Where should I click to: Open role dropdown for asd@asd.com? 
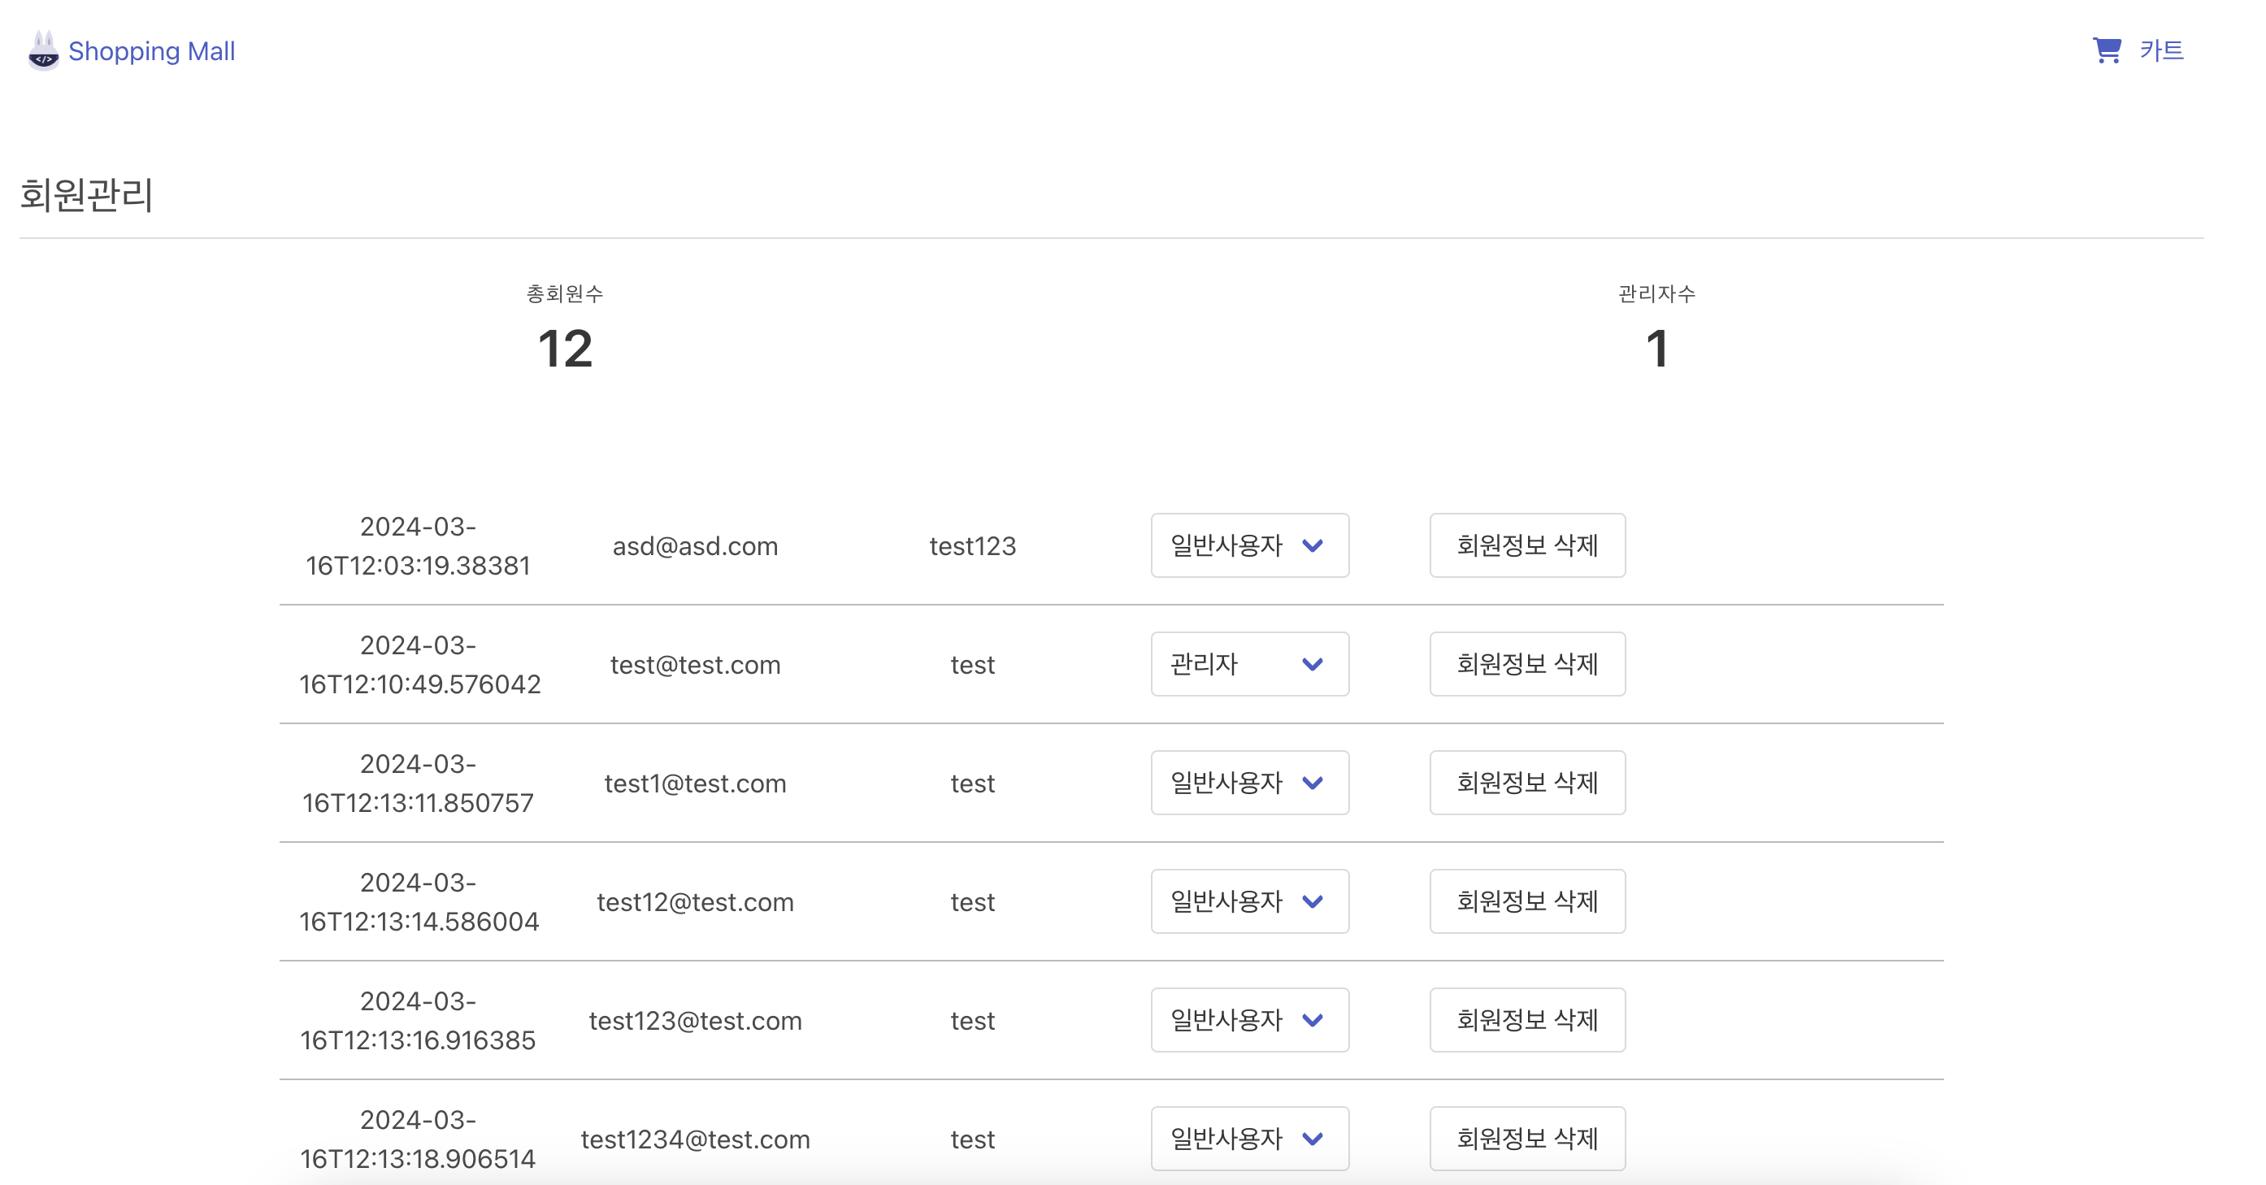tap(1249, 545)
